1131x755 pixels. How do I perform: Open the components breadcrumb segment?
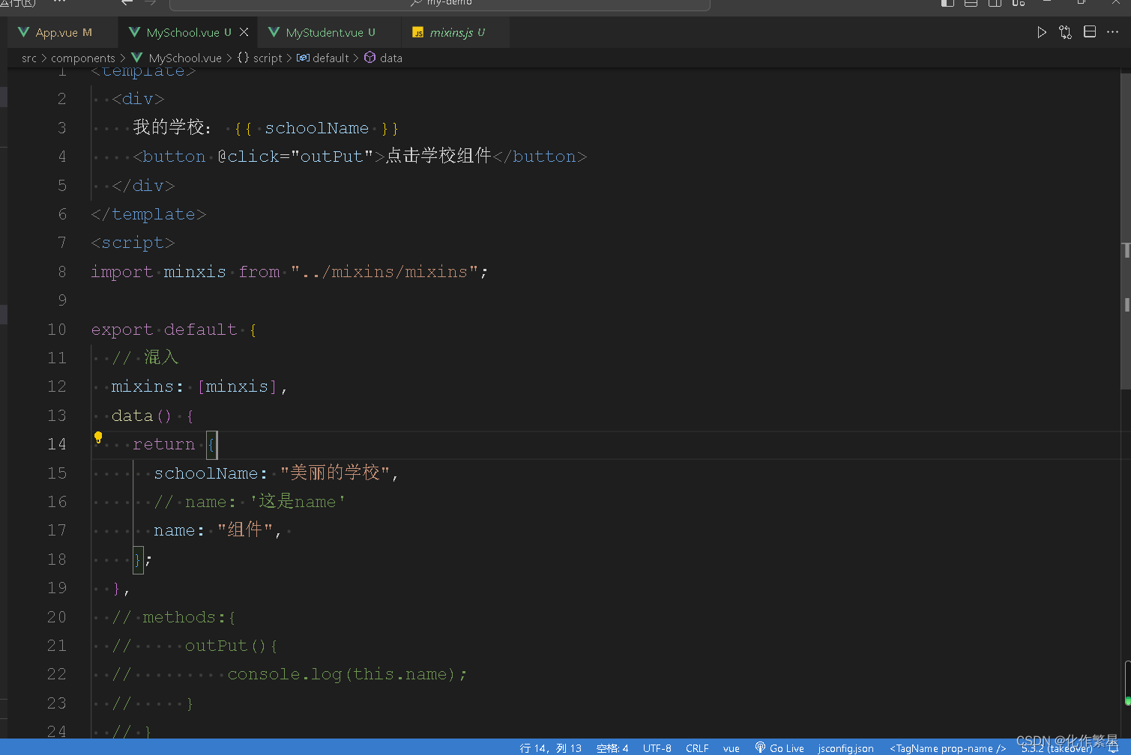83,58
